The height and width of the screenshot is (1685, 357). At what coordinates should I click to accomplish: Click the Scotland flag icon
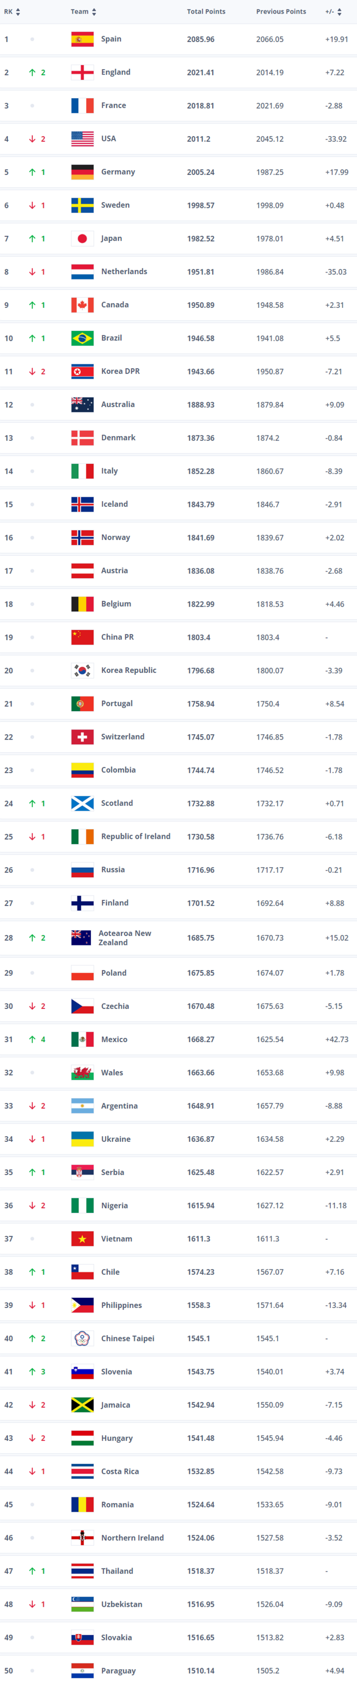[82, 803]
